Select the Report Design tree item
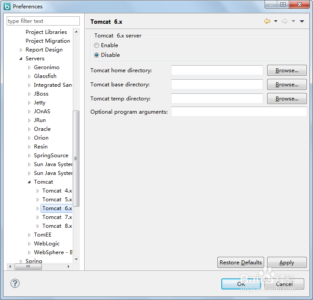The height and width of the screenshot is (300, 313). tap(44, 50)
